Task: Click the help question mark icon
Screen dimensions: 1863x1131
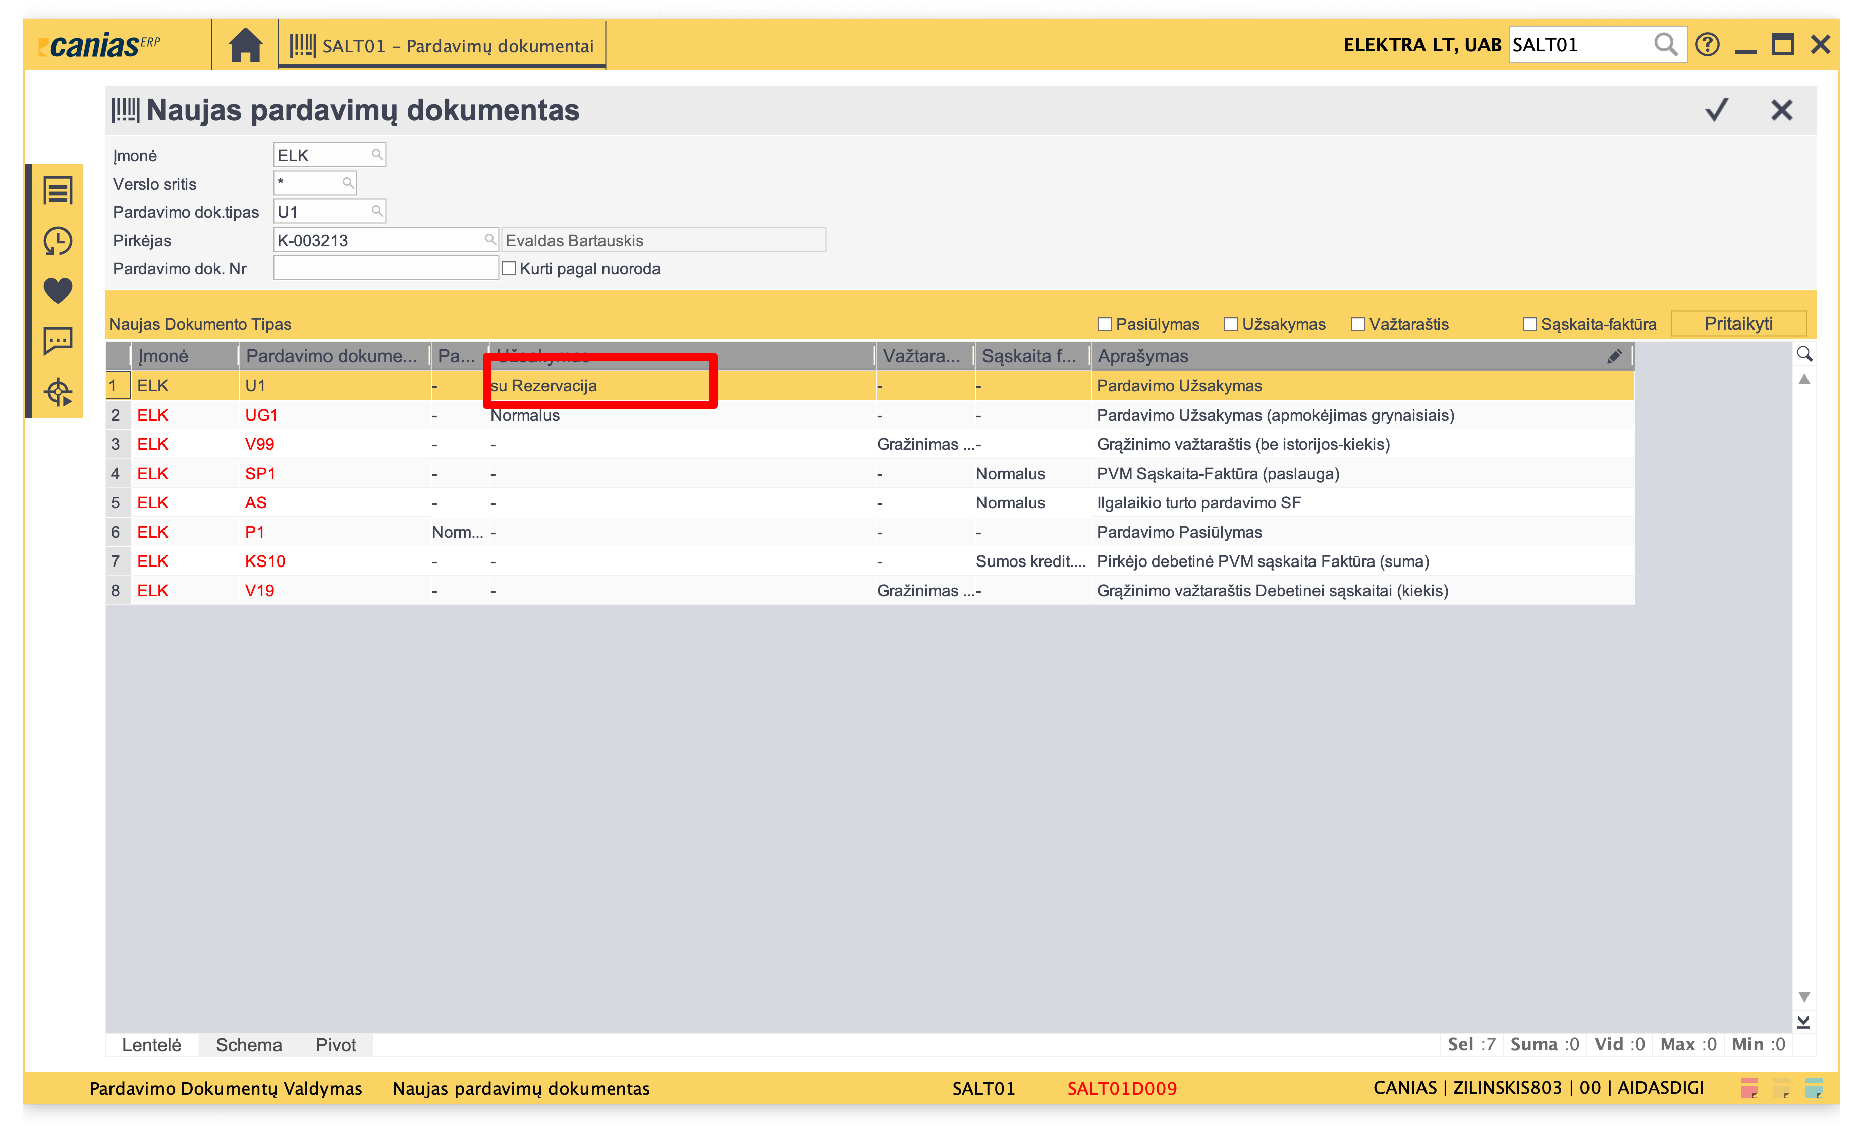Action: point(1707,45)
